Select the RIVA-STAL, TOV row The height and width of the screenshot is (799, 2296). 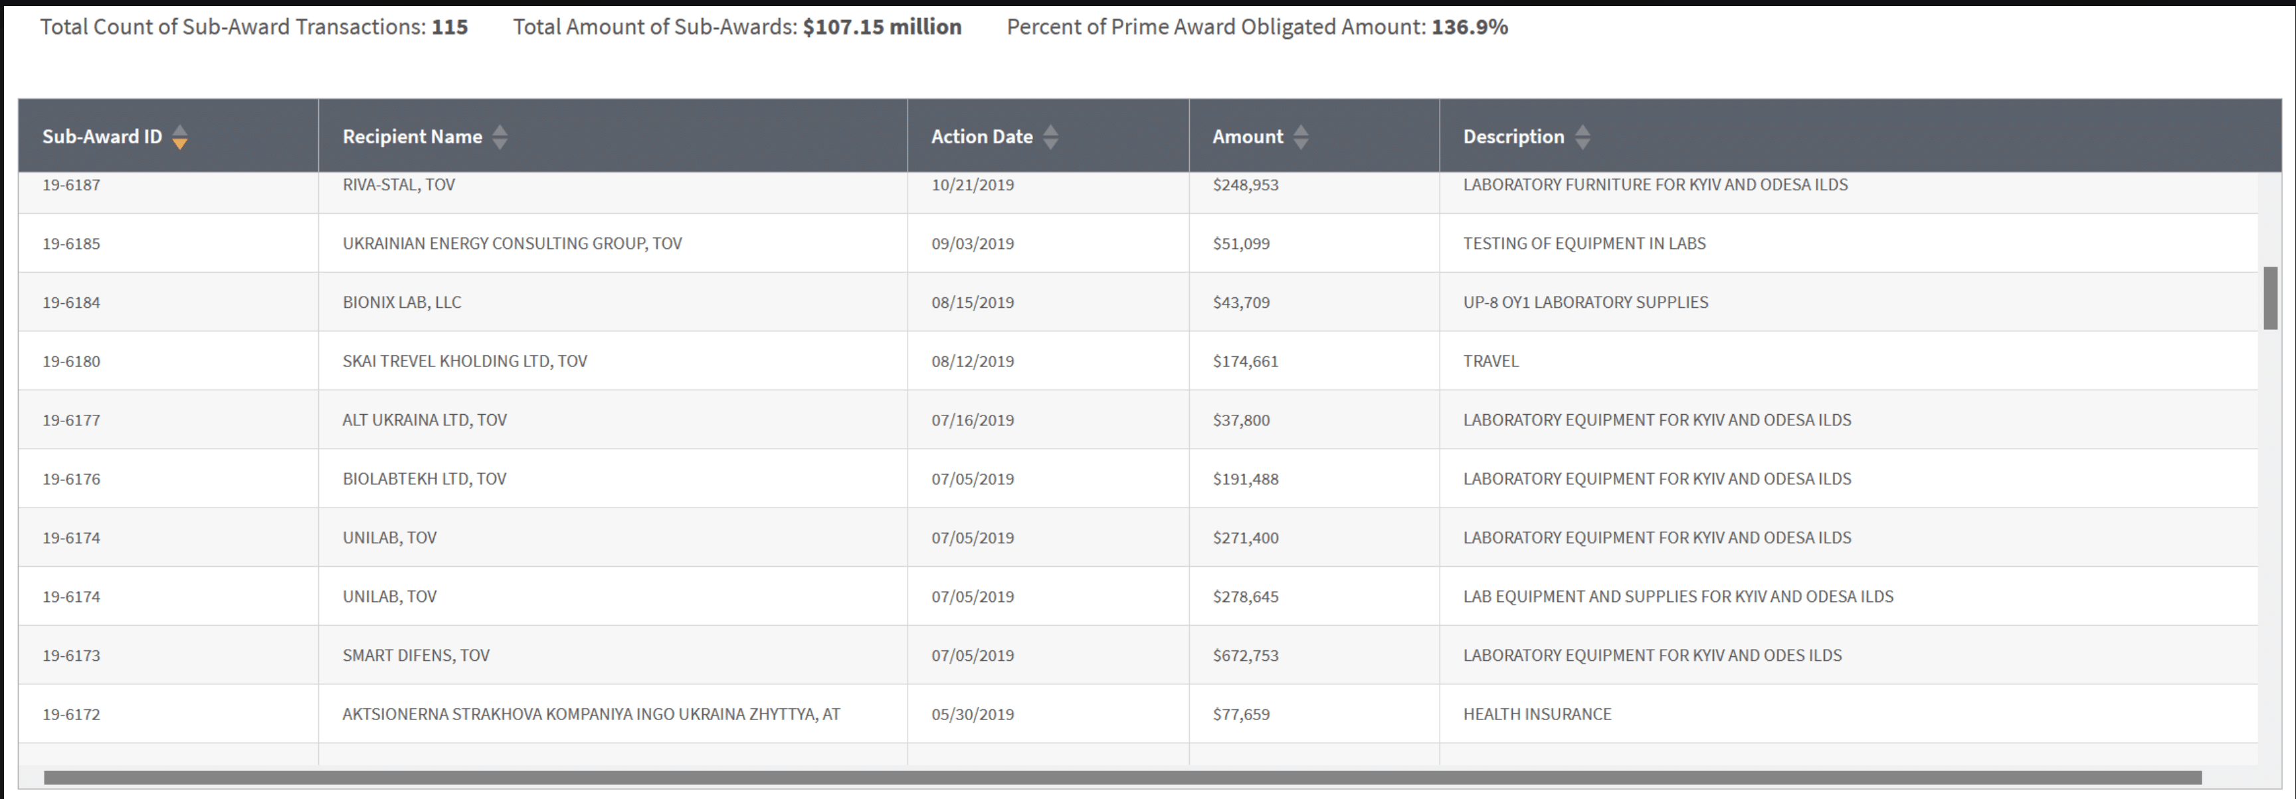click(399, 185)
